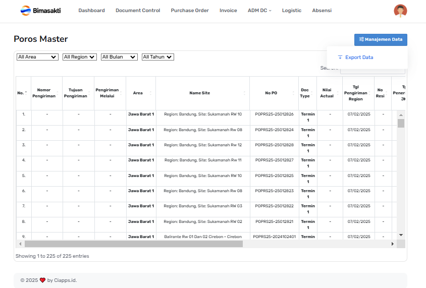Click the vertical scrollbar down arrow
Screen dimensions: 426x288
click(401, 235)
